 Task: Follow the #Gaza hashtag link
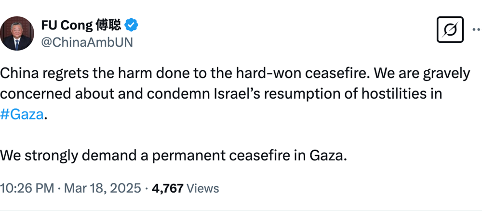pyautogui.click(x=22, y=114)
